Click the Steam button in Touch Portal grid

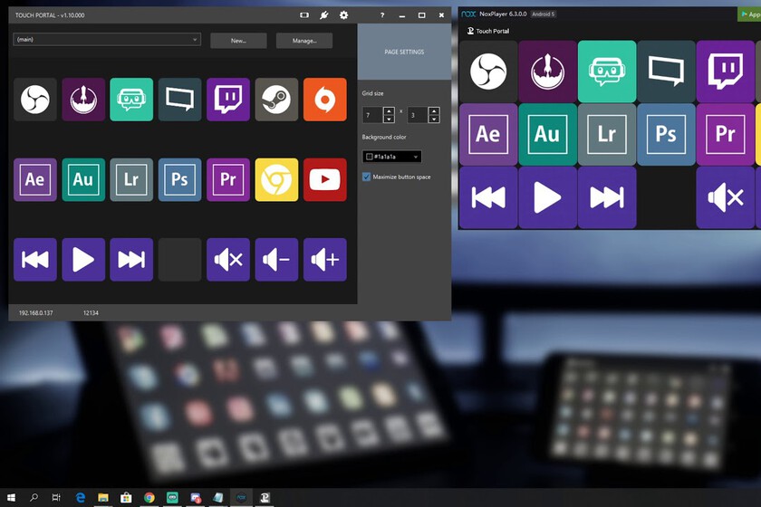click(x=276, y=100)
